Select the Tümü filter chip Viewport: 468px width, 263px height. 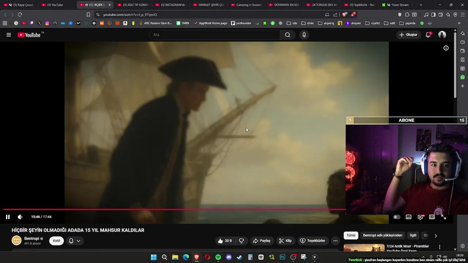351,236
